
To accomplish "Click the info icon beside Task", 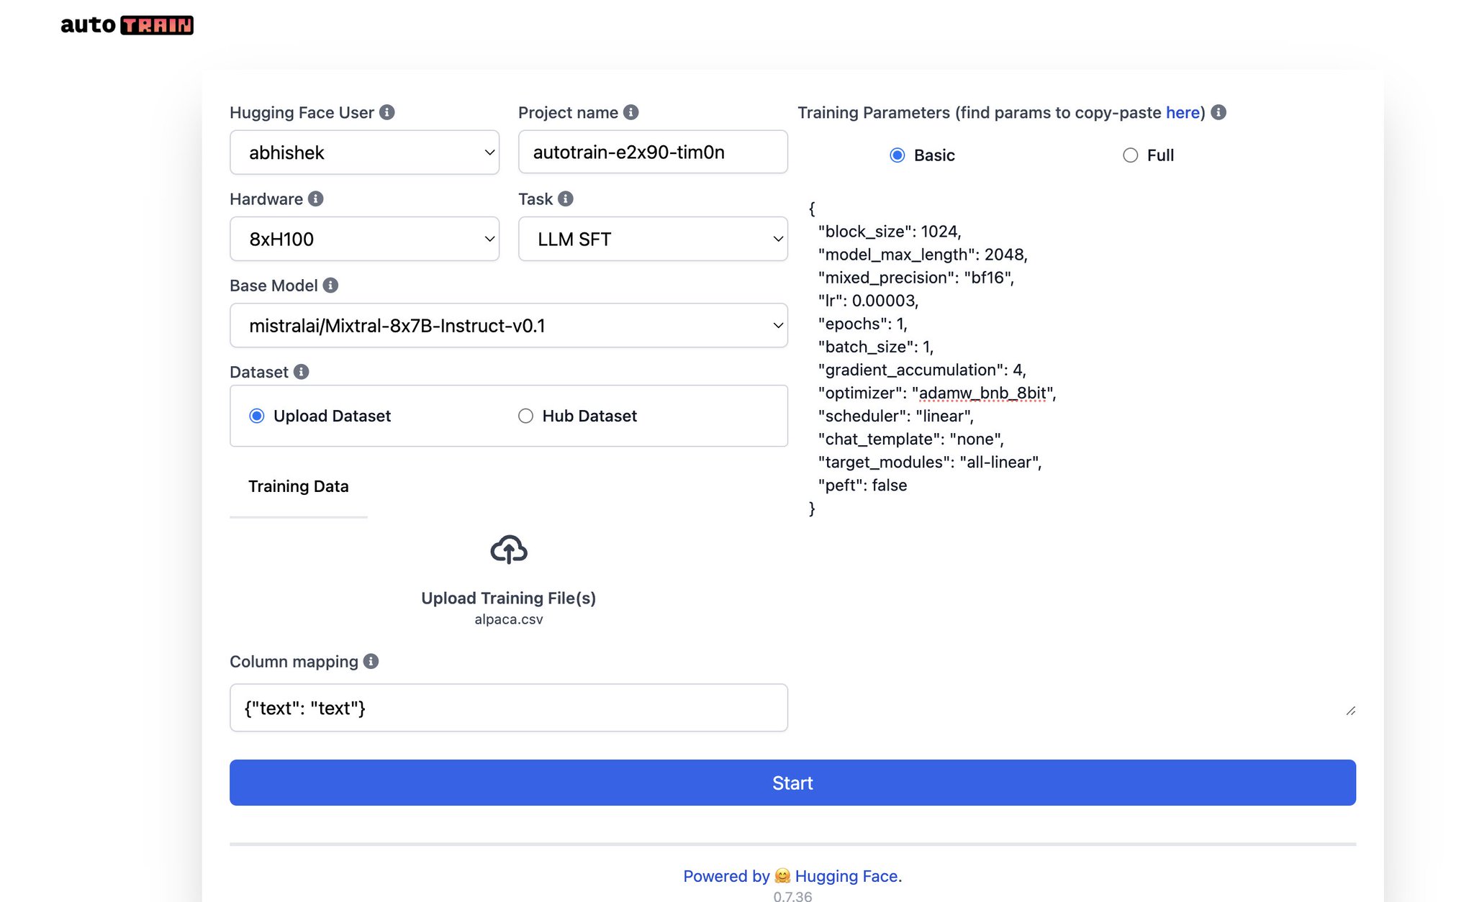I will tap(566, 199).
